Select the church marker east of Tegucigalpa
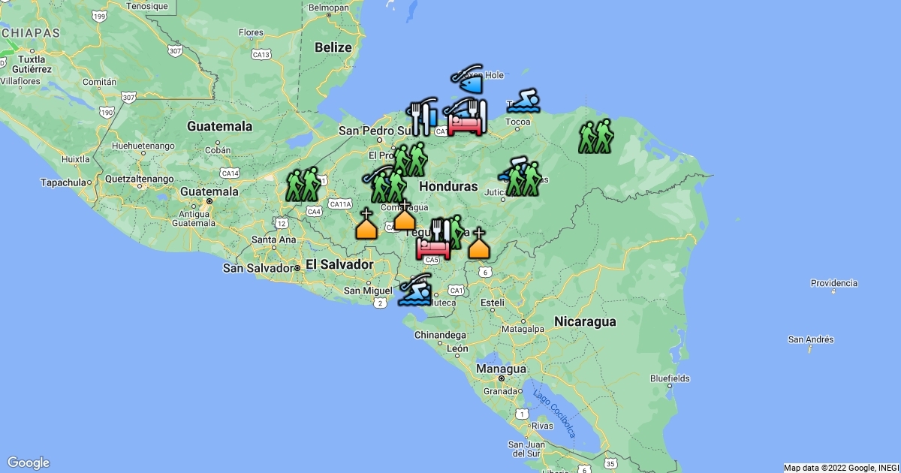The image size is (901, 473). [478, 244]
